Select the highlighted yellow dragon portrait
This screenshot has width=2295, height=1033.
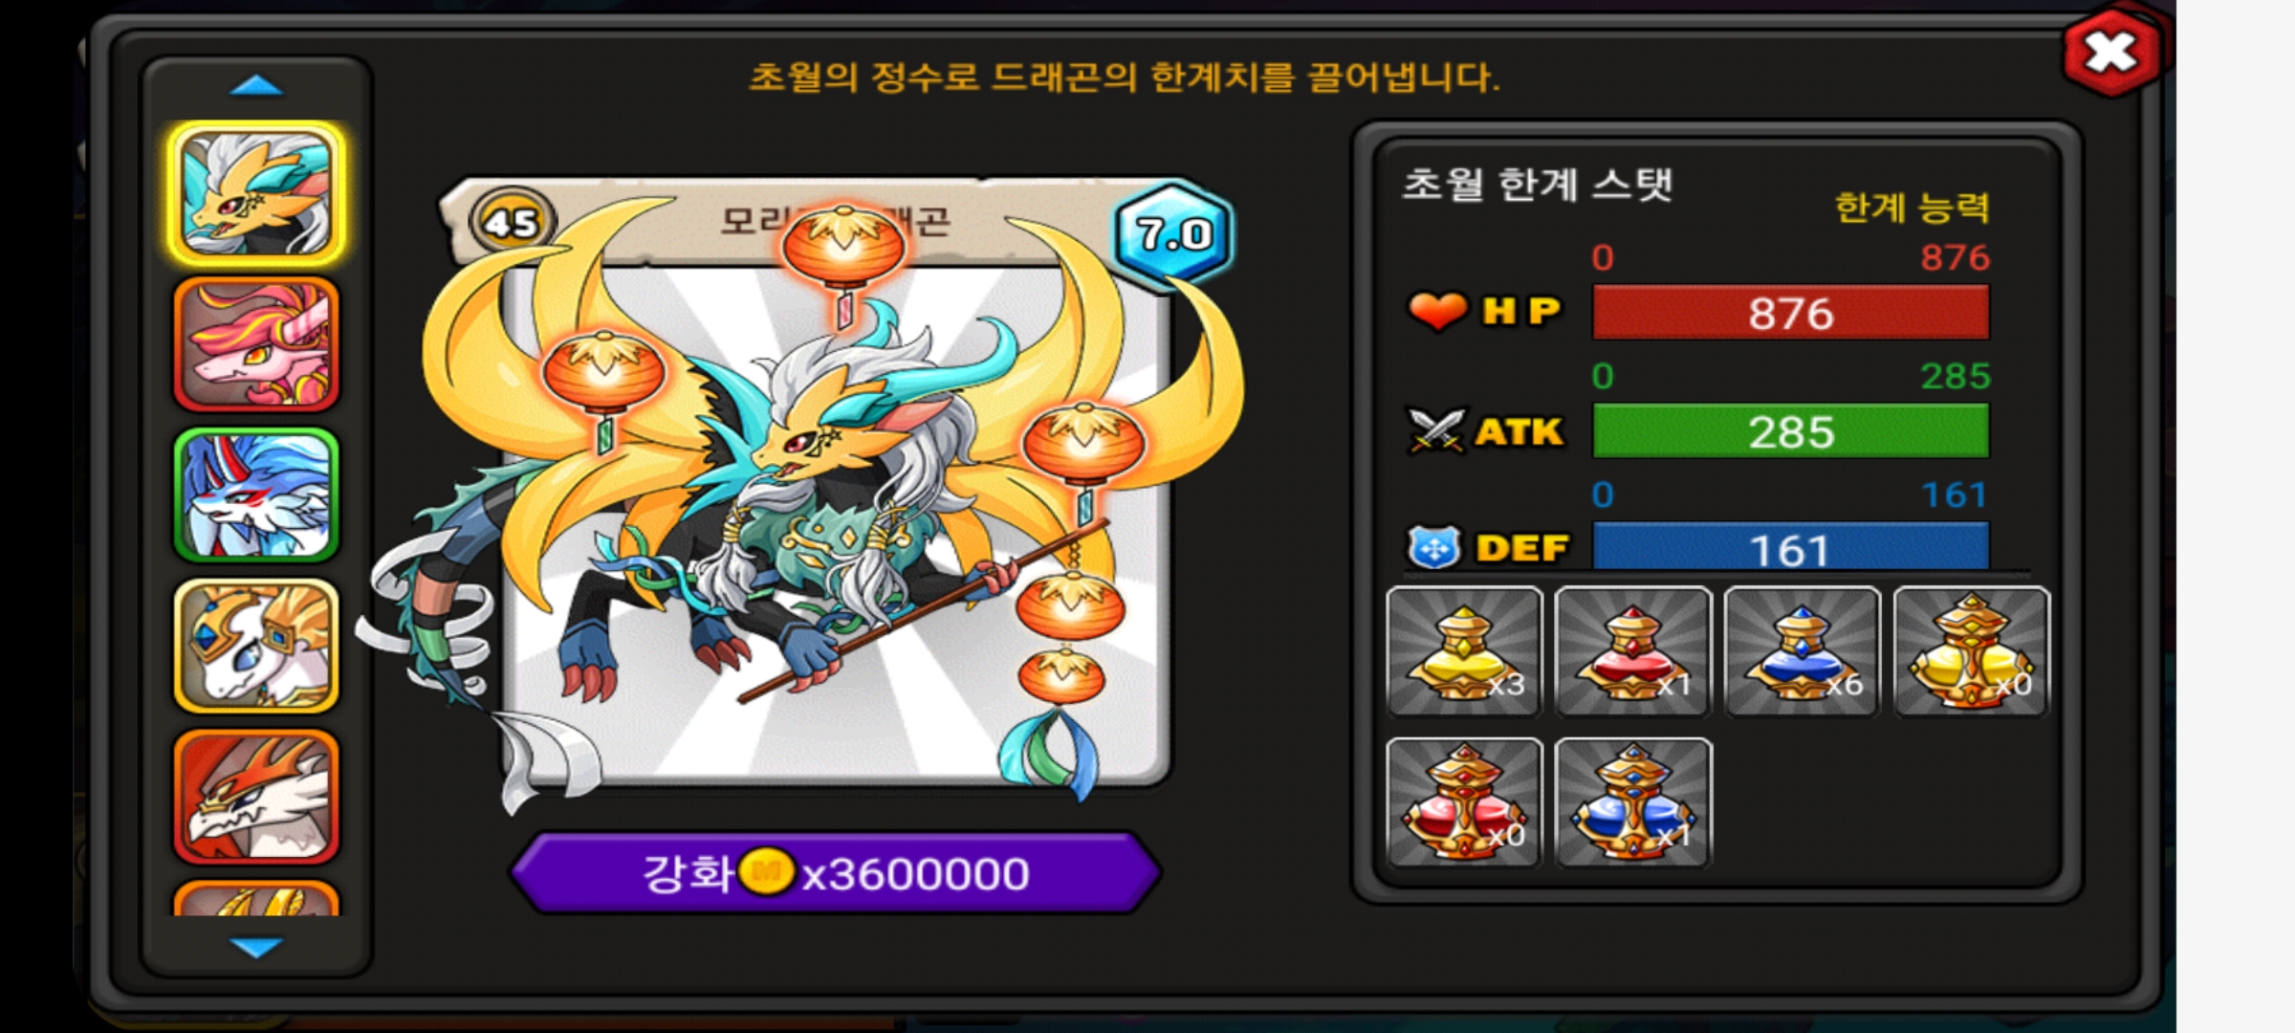tap(256, 193)
